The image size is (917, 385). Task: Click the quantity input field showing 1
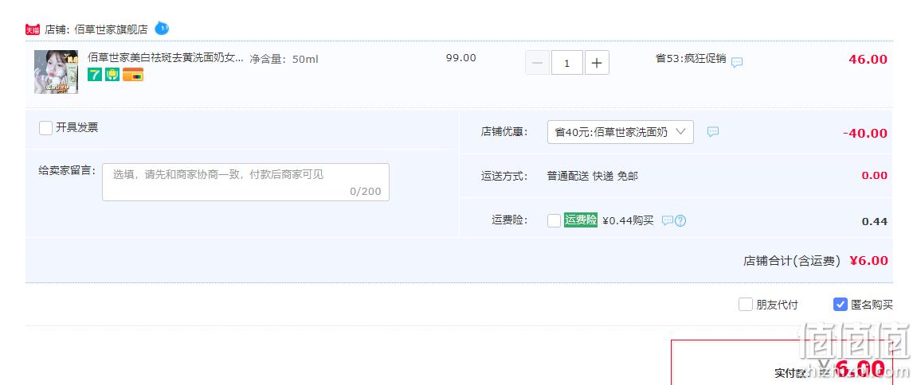click(566, 63)
